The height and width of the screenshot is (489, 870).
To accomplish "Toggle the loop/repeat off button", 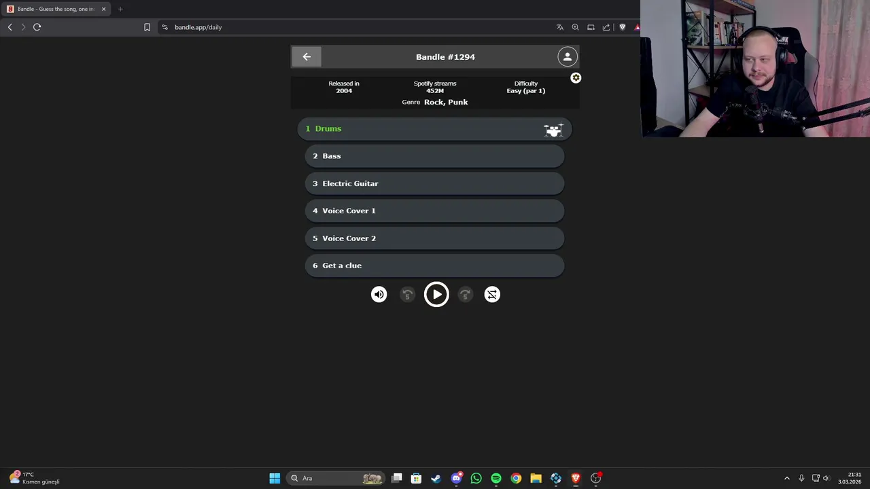I will 492,295.
